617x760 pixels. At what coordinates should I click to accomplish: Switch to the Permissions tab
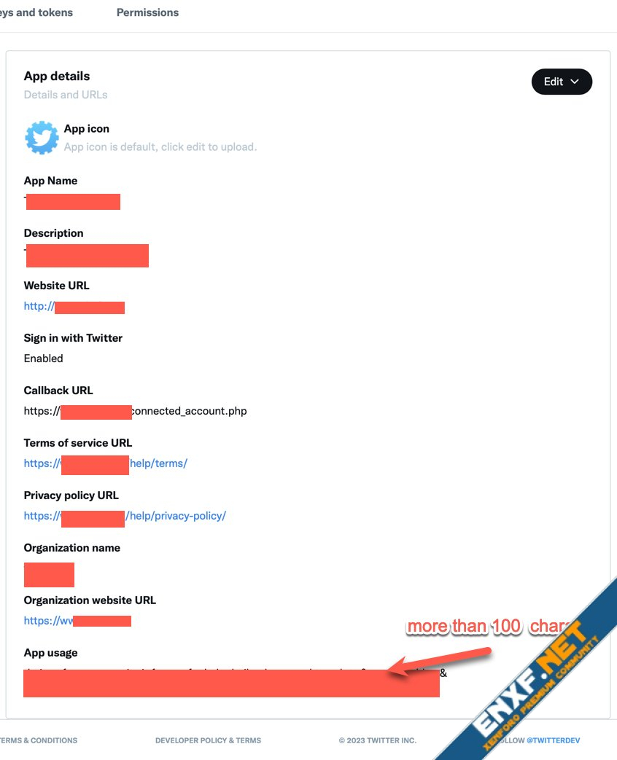pyautogui.click(x=147, y=12)
